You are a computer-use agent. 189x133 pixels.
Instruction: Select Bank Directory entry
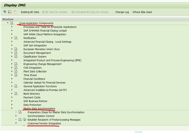coord(32,94)
